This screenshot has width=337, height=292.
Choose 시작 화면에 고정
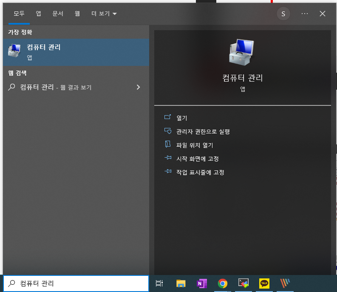coord(198,159)
